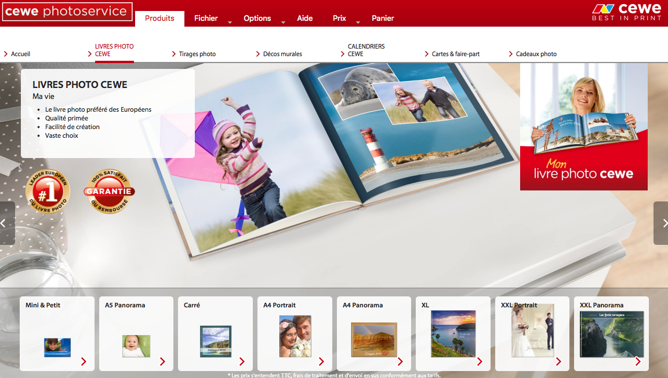Viewport: 668px width, 378px height.
Task: Select the XL sunset book thumbnail
Action: 453,334
